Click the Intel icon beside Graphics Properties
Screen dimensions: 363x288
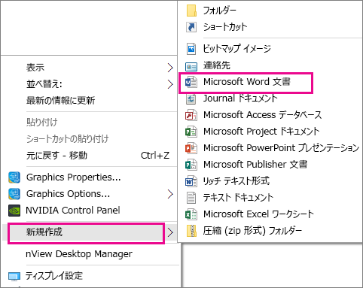click(x=14, y=177)
